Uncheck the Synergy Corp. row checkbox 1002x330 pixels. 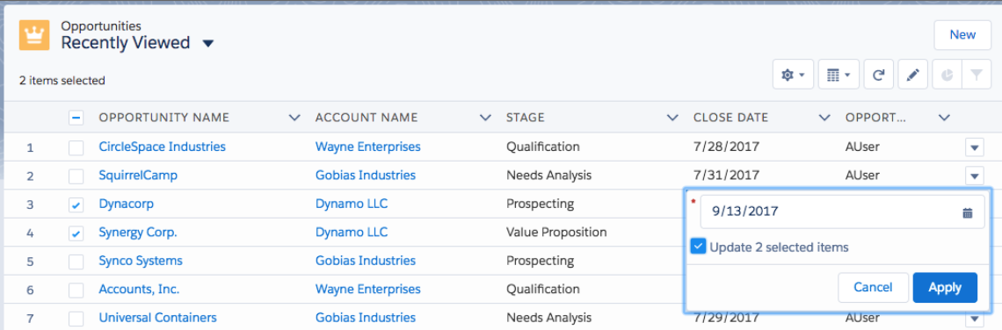click(x=76, y=233)
